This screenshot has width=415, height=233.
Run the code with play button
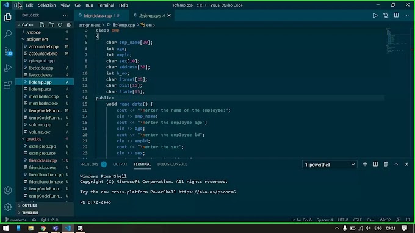click(x=375, y=16)
